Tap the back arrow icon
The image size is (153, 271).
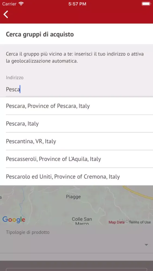point(6,14)
